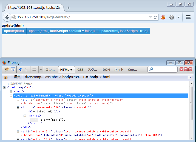Viewport: 196px width, 142px height.
Task: Select the highlighted body id="ext-element-1" row
Action: click(x=101, y=96)
